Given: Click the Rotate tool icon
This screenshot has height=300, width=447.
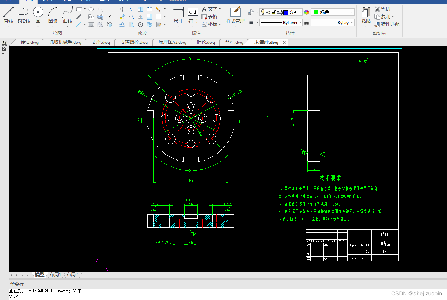Looking at the screenshot, I should pos(140,25).
